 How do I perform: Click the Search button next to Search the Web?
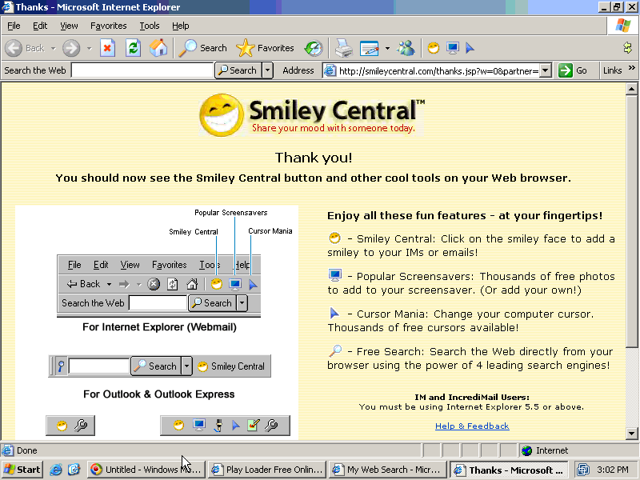tap(238, 70)
